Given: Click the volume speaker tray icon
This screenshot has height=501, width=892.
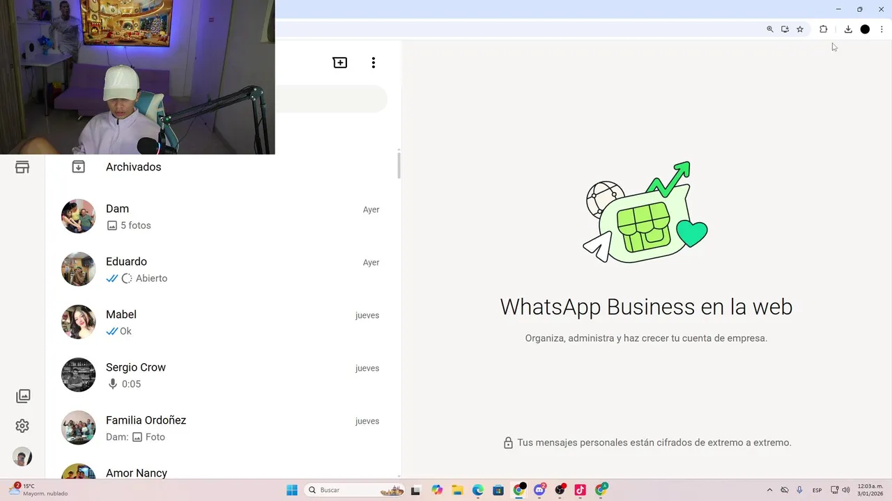Looking at the screenshot, I should click(x=846, y=490).
